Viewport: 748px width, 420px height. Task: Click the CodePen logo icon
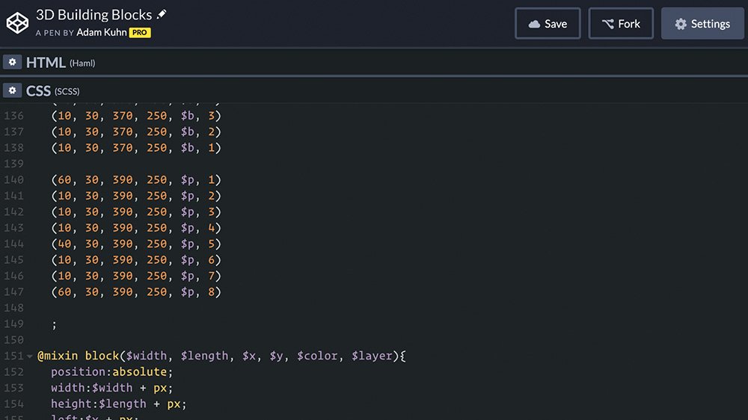tap(18, 23)
